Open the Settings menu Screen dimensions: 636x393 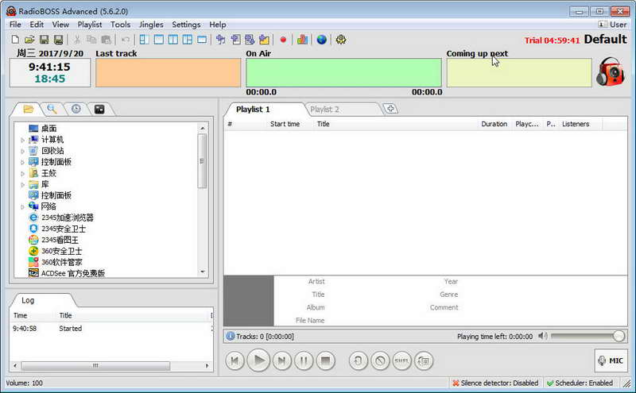click(x=186, y=25)
